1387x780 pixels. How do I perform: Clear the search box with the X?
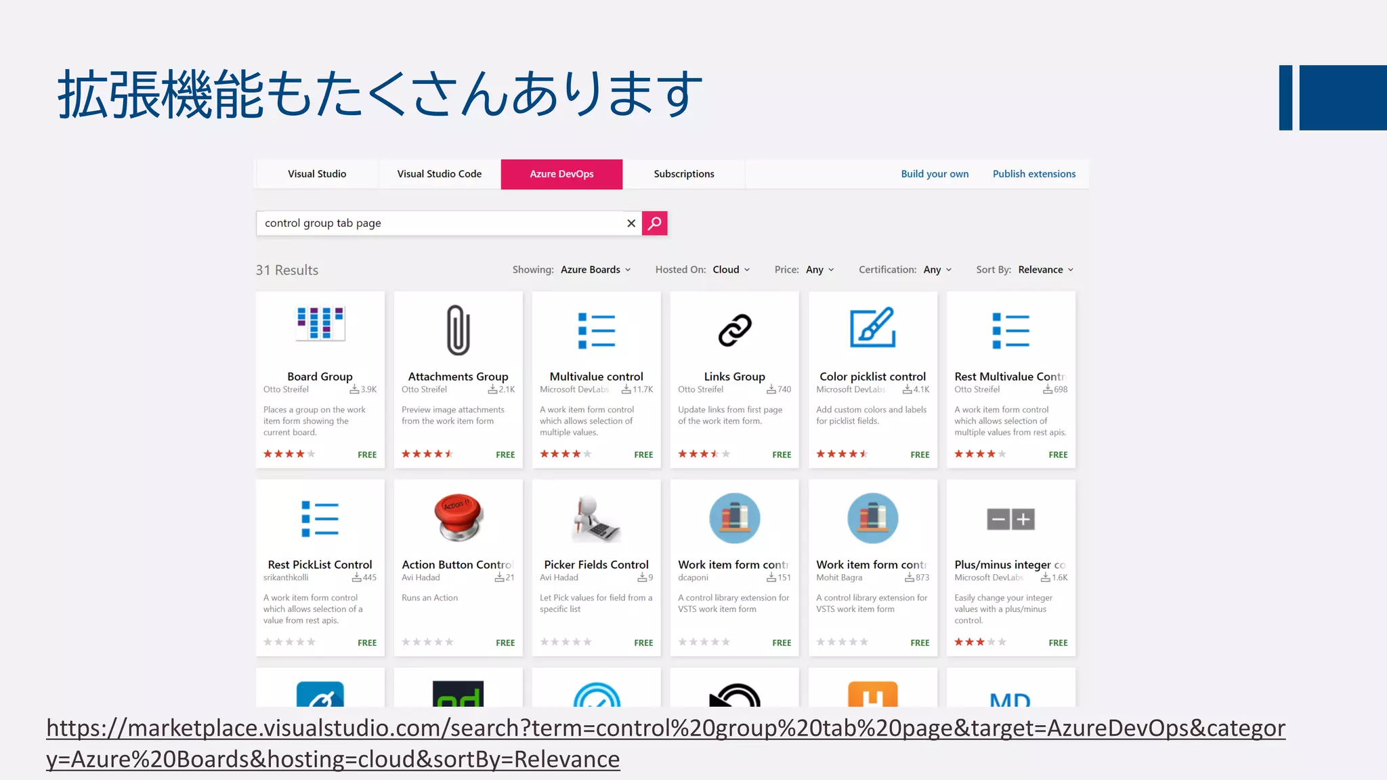pyautogui.click(x=631, y=223)
